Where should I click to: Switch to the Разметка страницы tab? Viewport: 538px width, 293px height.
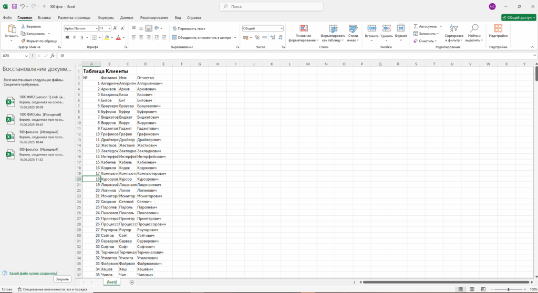click(x=74, y=17)
